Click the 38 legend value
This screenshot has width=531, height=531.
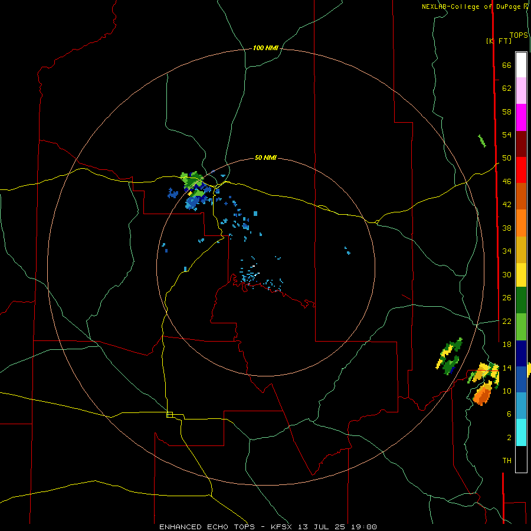tap(507, 228)
